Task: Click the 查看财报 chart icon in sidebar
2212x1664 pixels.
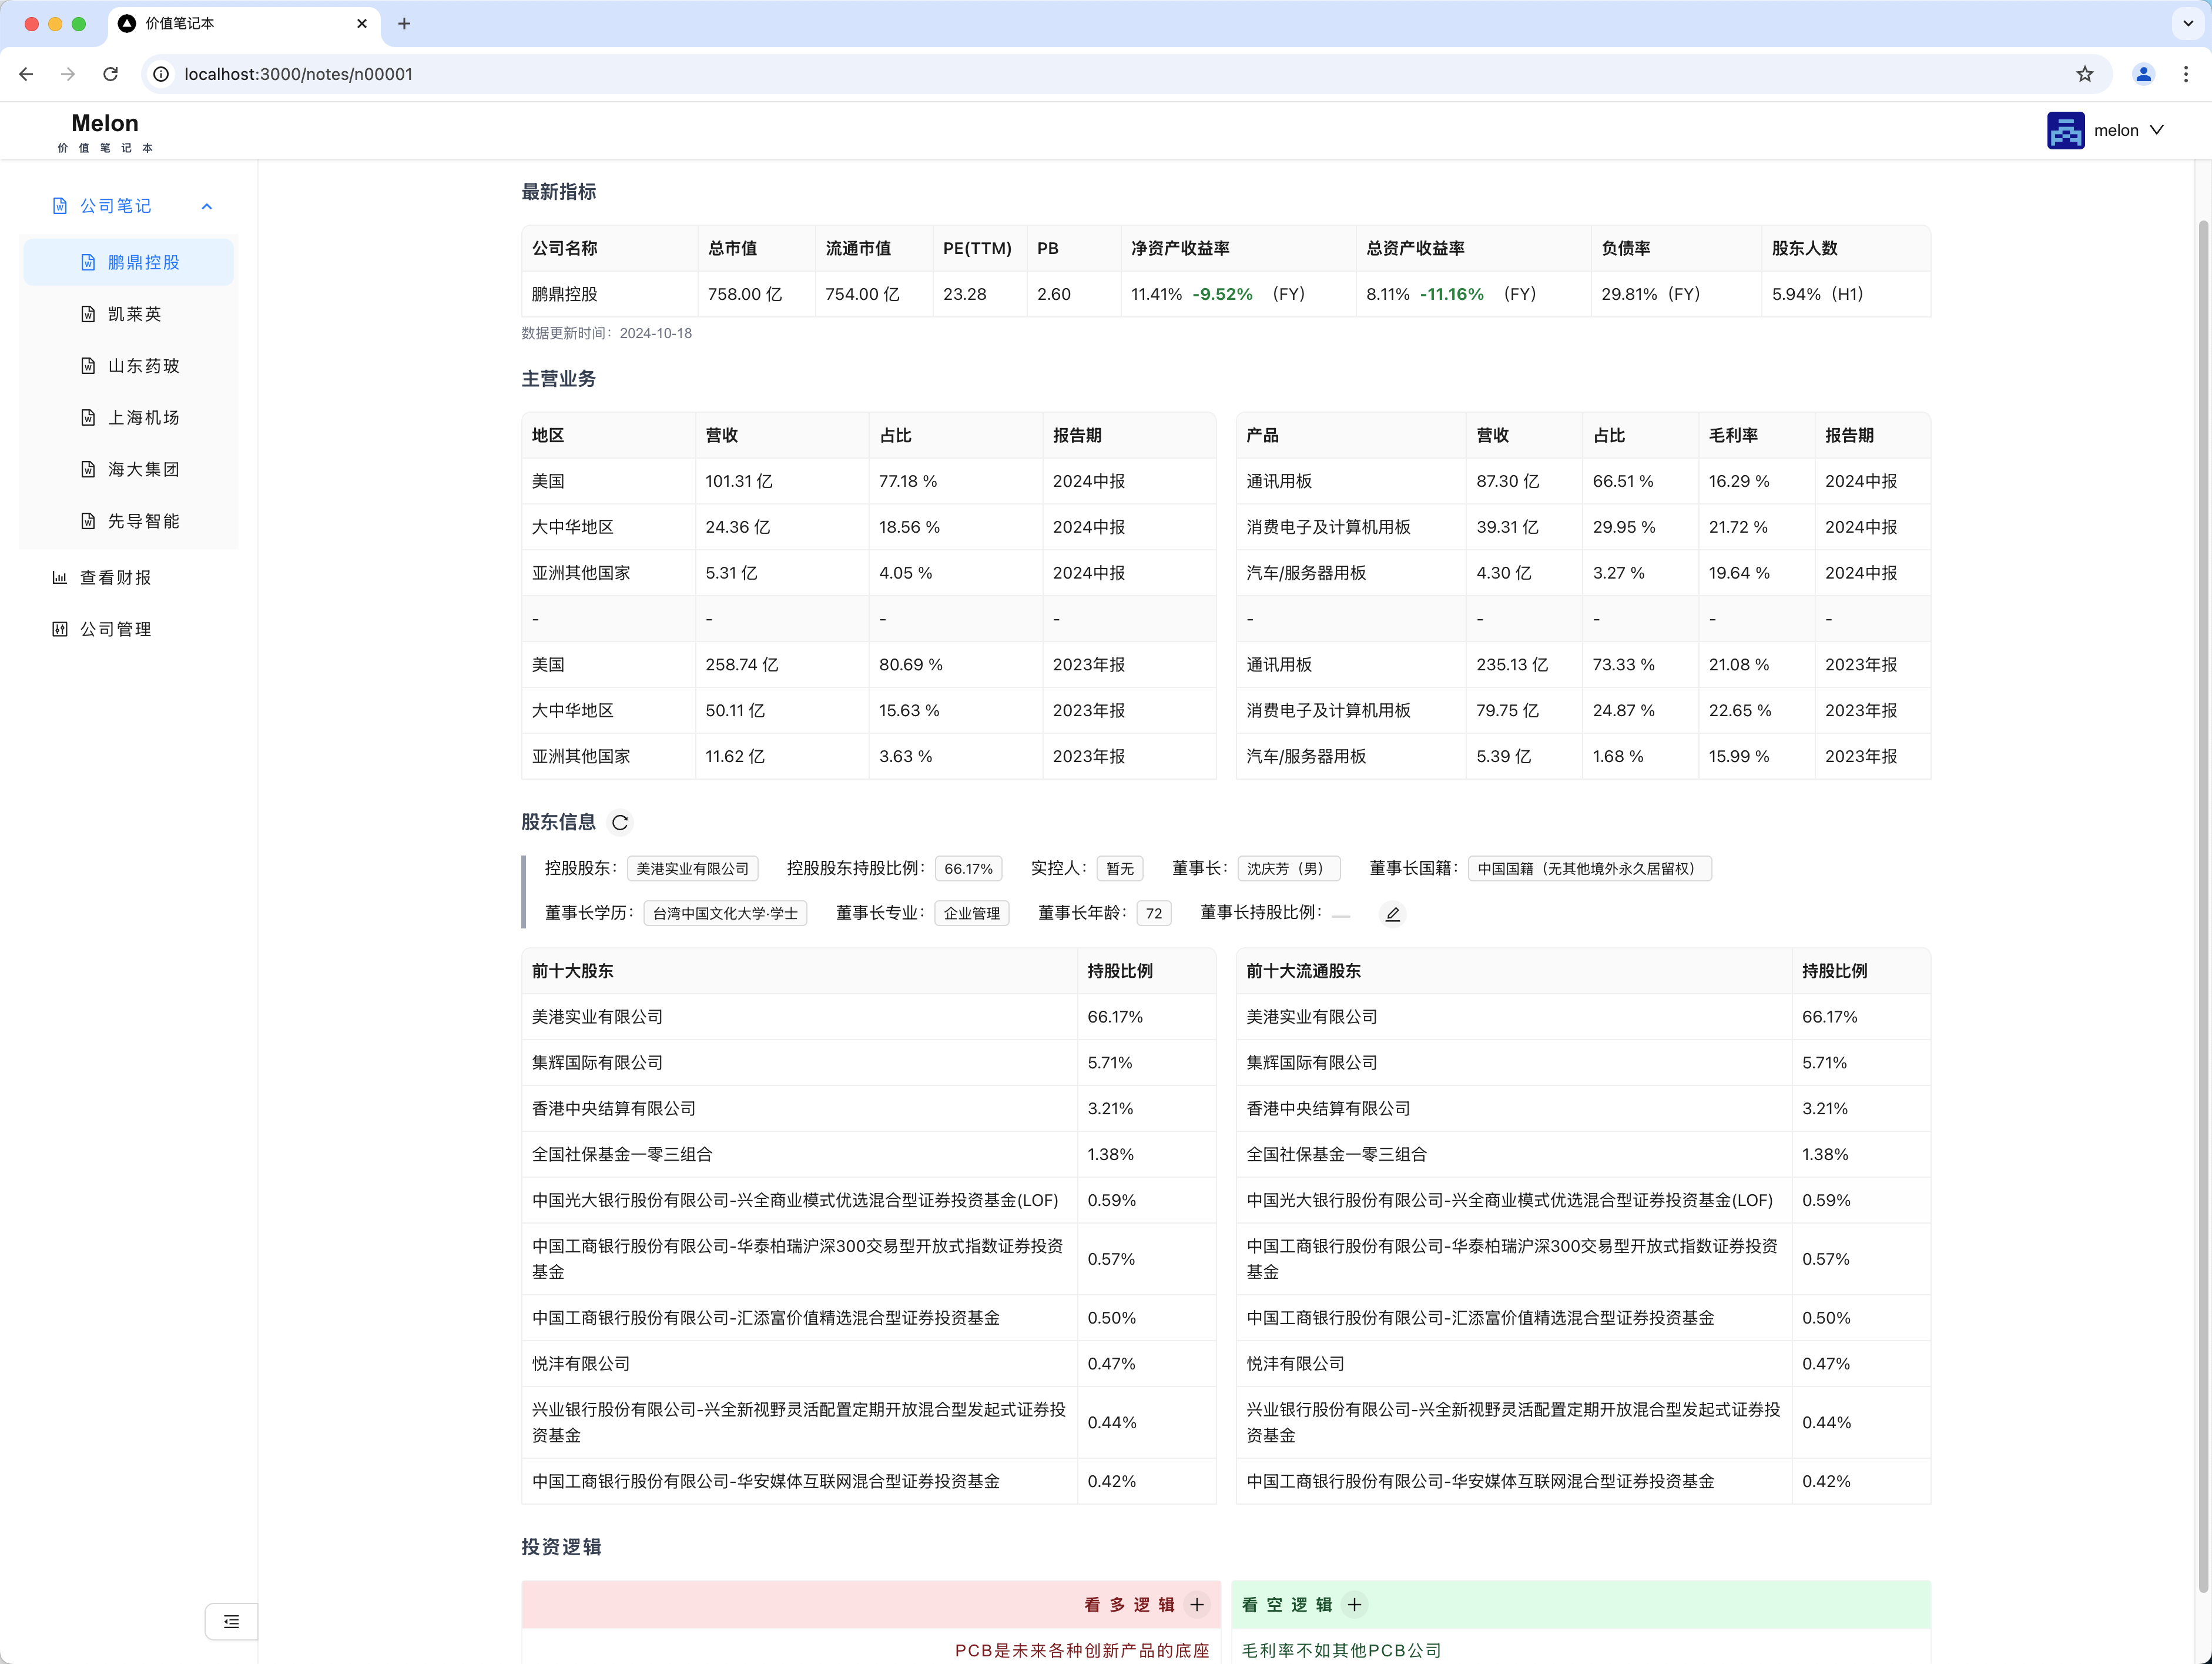Action: coord(60,577)
